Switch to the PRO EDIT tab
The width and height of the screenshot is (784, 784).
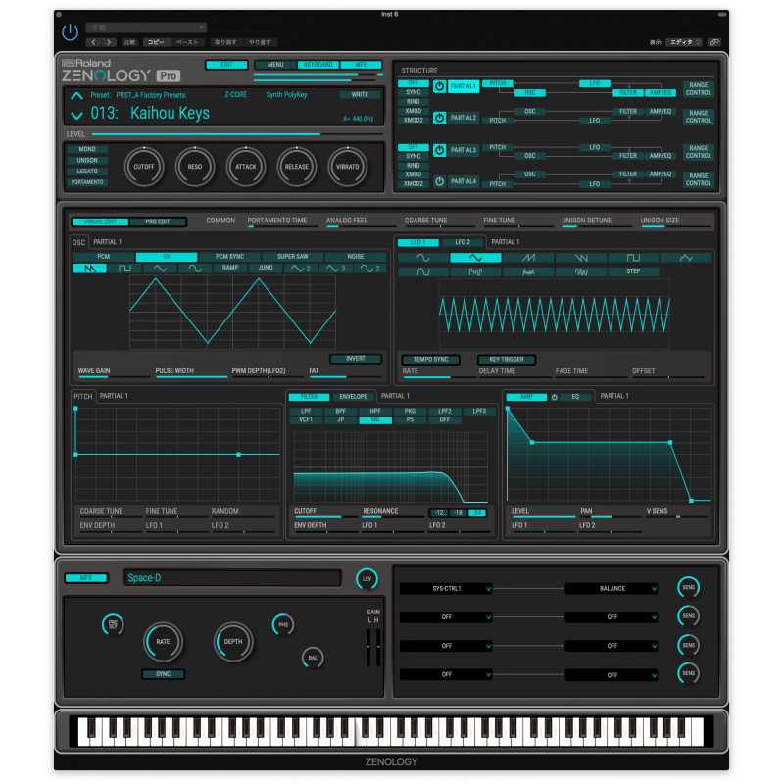coord(158,221)
